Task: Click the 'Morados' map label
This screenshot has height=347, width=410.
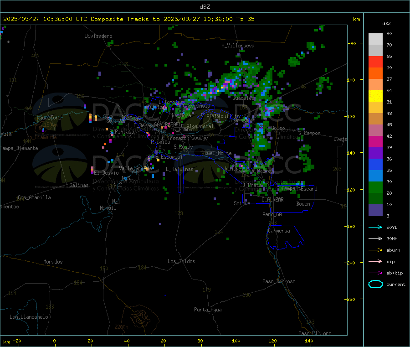Action: 53,262
